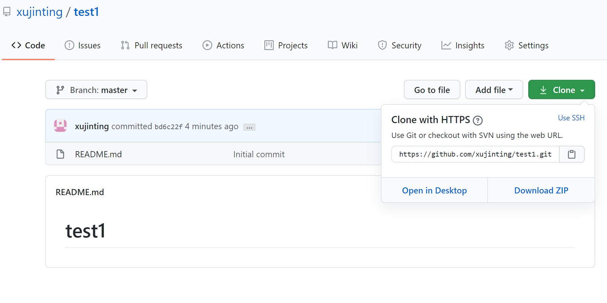The width and height of the screenshot is (607, 303).
Task: Click xujinting's avatar in commit row
Action: click(60, 126)
